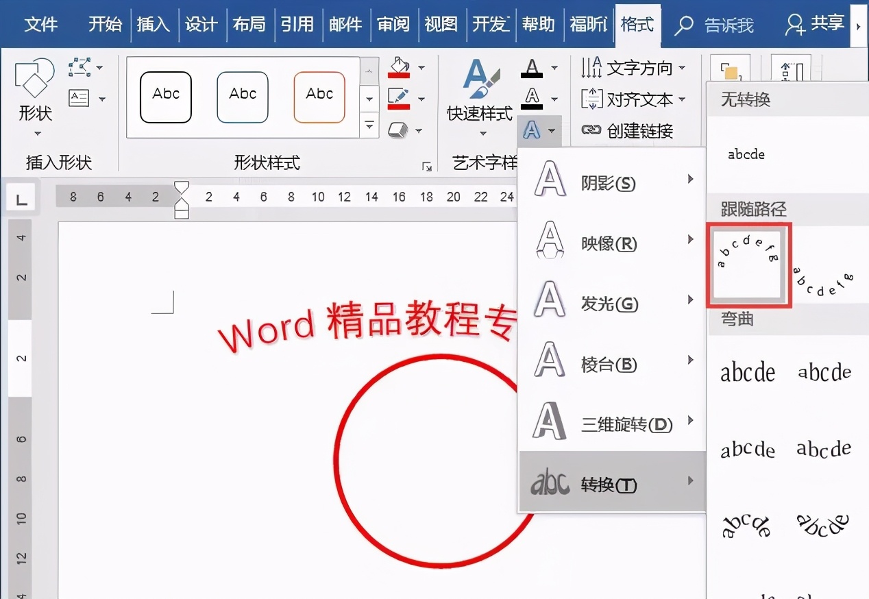Choose the arch-down follow path transform
The width and height of the screenshot is (869, 599).
coord(824,281)
